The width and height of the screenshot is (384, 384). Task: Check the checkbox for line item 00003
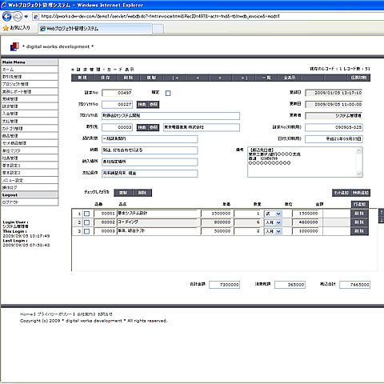click(x=86, y=231)
